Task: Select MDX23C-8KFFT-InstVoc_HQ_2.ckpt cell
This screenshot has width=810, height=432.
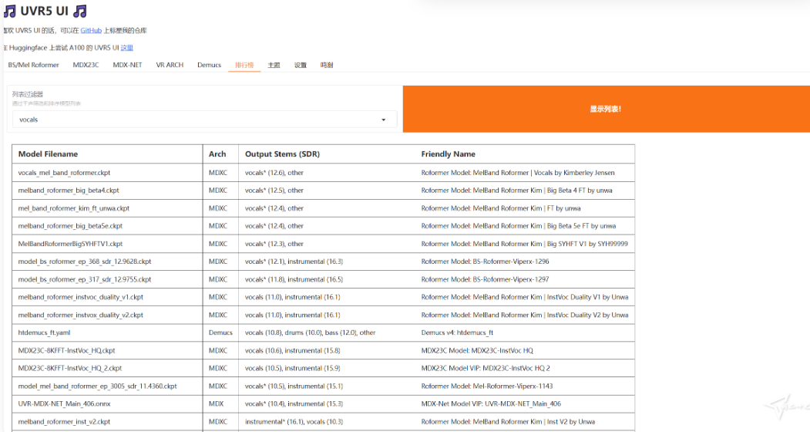Action: [107, 369]
